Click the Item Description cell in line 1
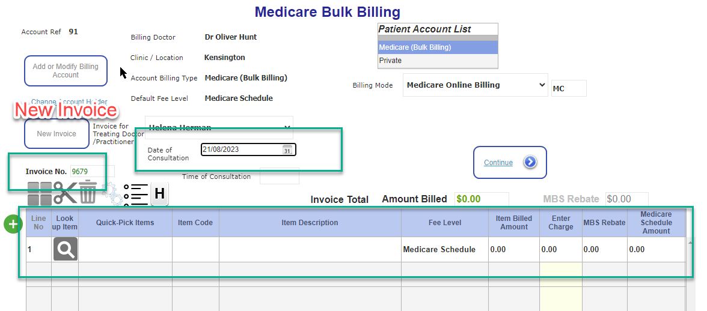The width and height of the screenshot is (707, 311). point(310,249)
